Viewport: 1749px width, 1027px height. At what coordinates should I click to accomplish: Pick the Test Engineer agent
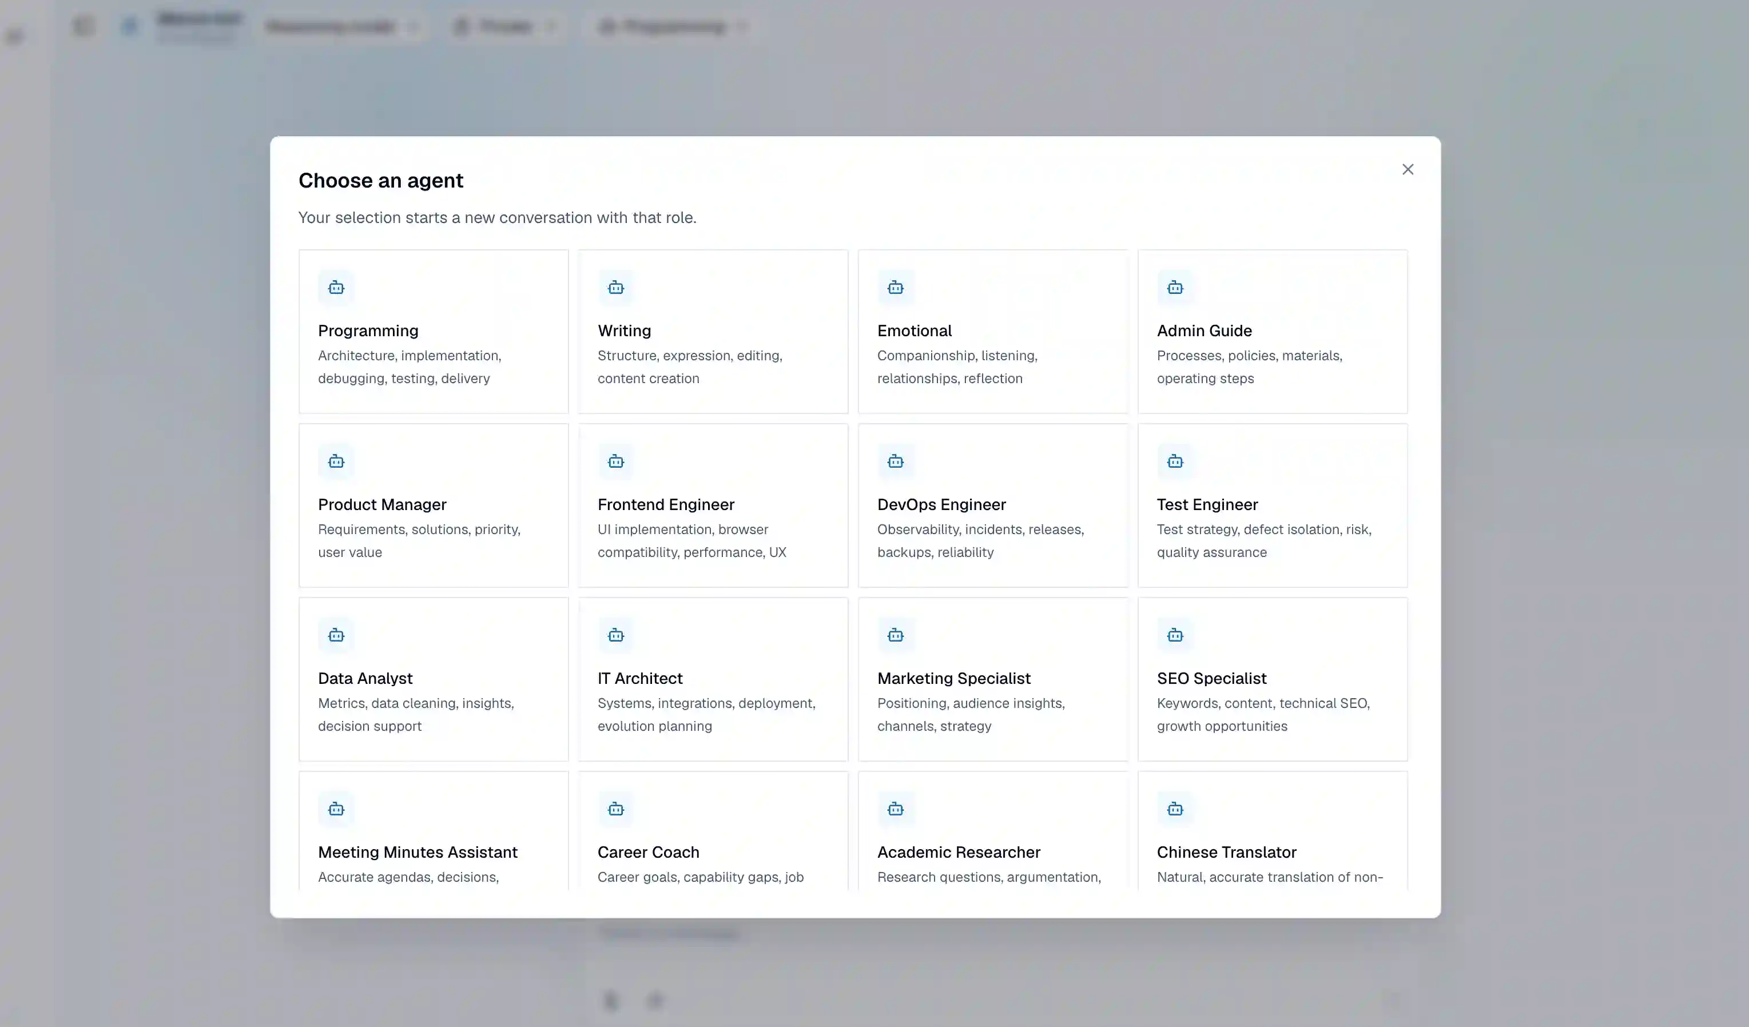pyautogui.click(x=1272, y=506)
